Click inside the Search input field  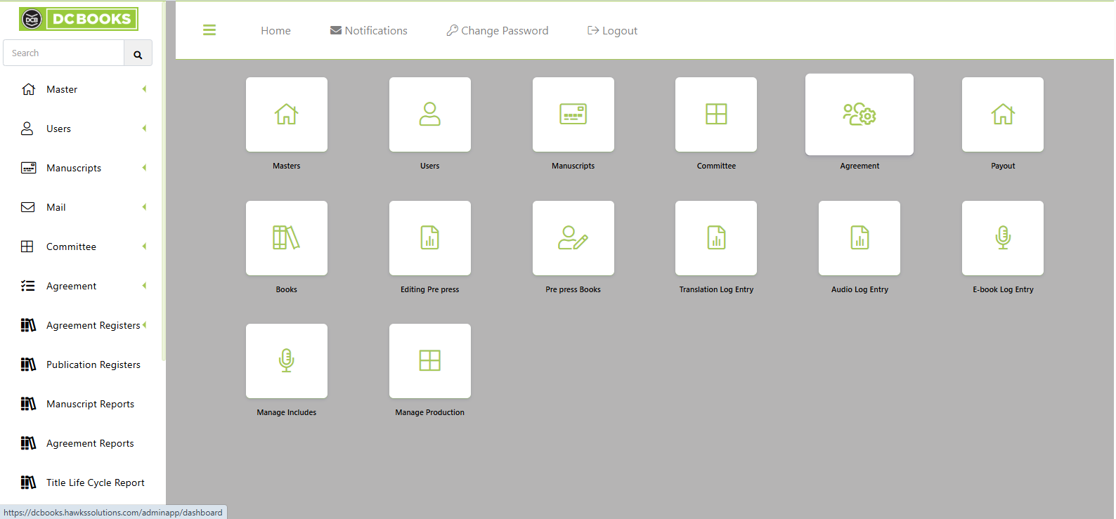pyautogui.click(x=64, y=53)
